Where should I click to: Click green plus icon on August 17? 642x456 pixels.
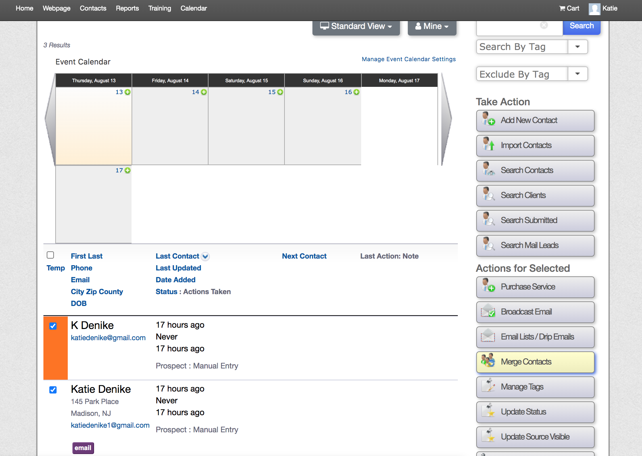pyautogui.click(x=128, y=170)
